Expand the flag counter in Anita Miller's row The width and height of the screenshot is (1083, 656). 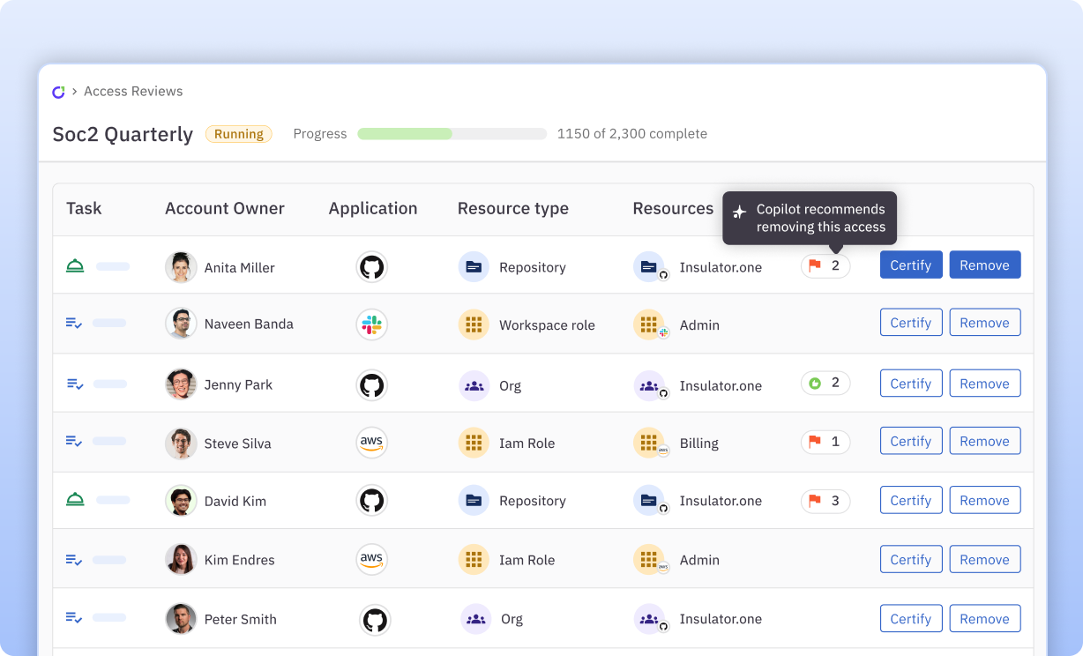tap(825, 265)
